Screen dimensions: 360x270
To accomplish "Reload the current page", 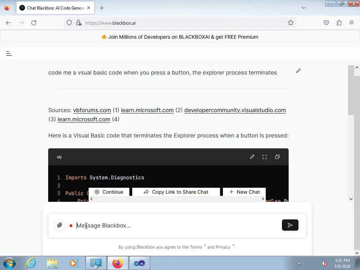I will coord(34,23).
